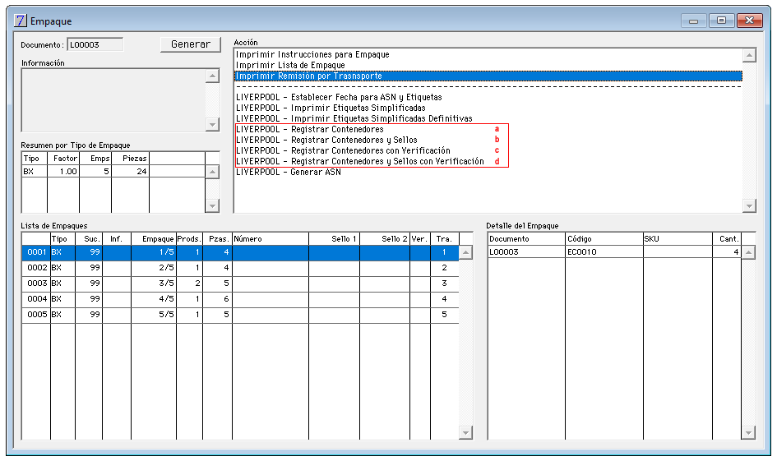Image resolution: width=777 pixels, height=461 pixels.
Task: Minimize the Empaque window
Action: coord(693,21)
